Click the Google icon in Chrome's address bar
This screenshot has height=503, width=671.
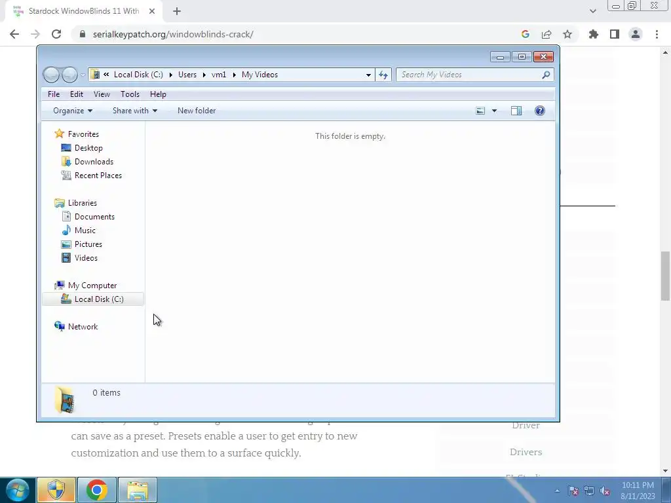pyautogui.click(x=525, y=34)
